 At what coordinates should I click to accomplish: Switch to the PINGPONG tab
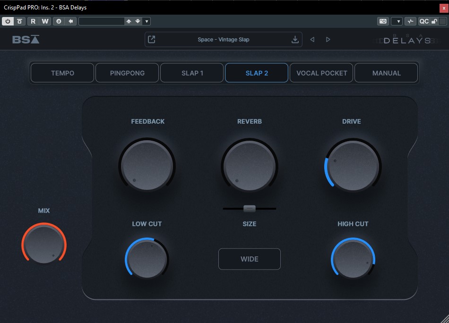pyautogui.click(x=127, y=73)
